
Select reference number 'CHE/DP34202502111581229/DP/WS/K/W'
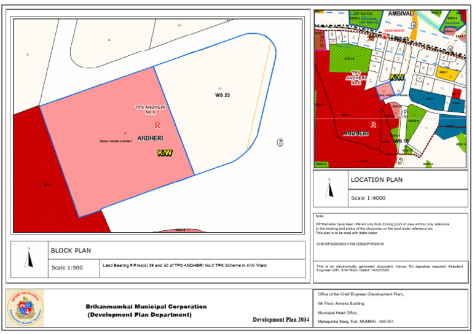[x=350, y=244]
